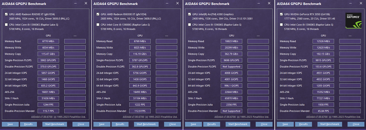Start Benchmark in the window showing 5902 GFLOPS

point(55,124)
